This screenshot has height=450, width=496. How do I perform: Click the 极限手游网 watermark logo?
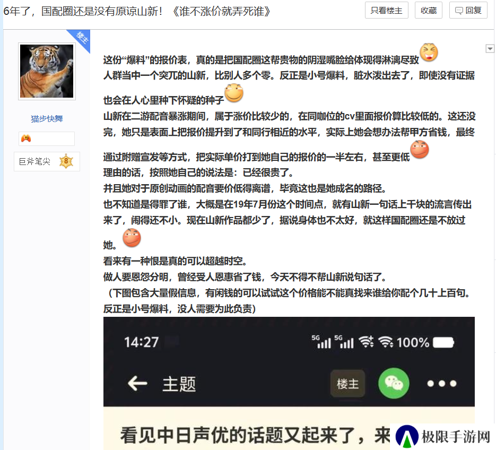[x=443, y=437]
